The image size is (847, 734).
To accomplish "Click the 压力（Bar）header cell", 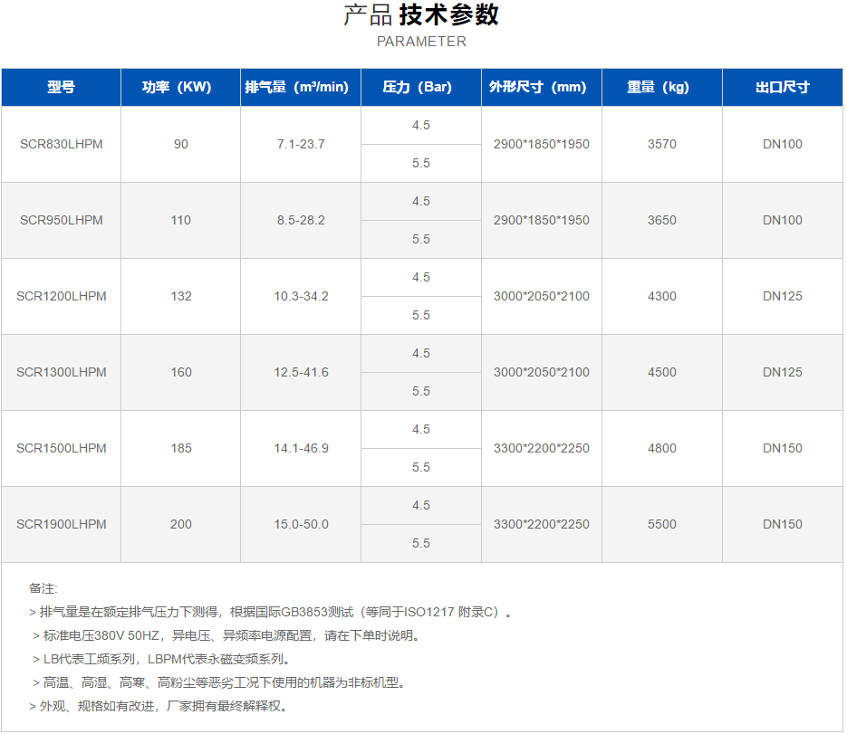I will tap(420, 87).
